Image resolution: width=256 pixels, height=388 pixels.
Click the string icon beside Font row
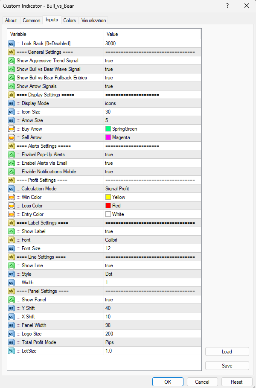point(12,240)
